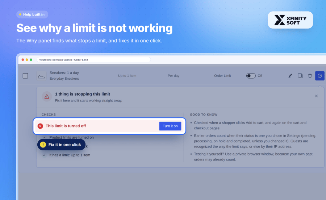The height and width of the screenshot is (200, 326).
Task: Click the Off label next to switch
Action: [x=260, y=76]
